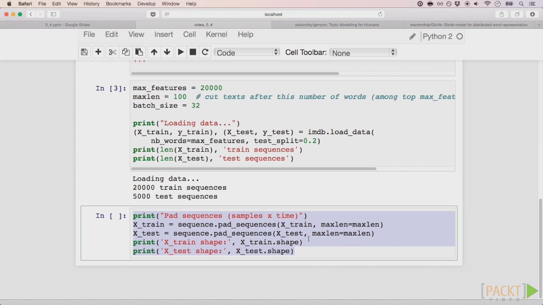Copy selected cell icon

126,52
